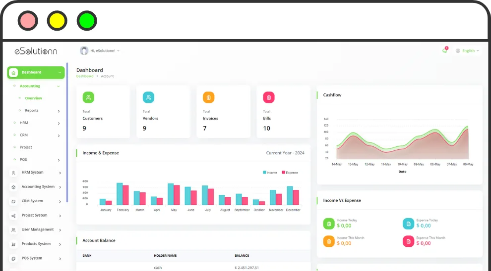
Task: Click the Expense This Month pink icon
Action: (x=408, y=241)
